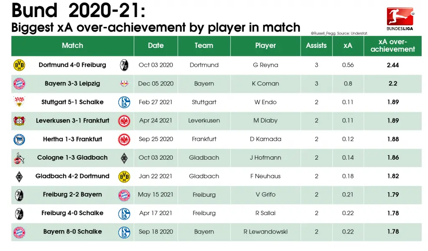Click the Schalke crest in the Bayern 8-0 row
This screenshot has height=251, width=428.
[124, 233]
